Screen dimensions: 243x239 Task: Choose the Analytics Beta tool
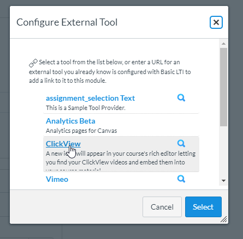(x=70, y=121)
